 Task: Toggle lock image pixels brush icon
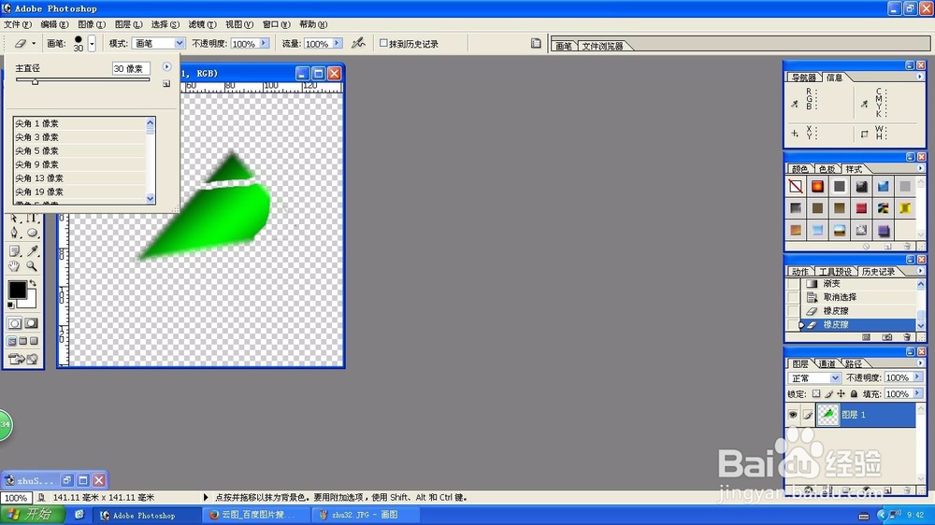pyautogui.click(x=828, y=394)
